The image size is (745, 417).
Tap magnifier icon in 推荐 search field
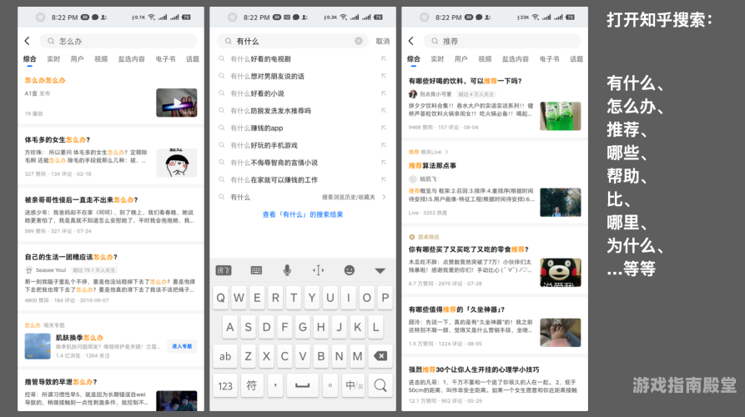435,41
